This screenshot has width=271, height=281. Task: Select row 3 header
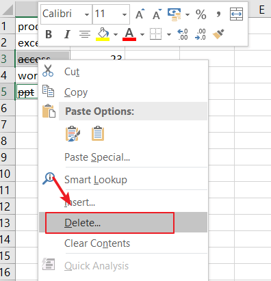pos(8,59)
